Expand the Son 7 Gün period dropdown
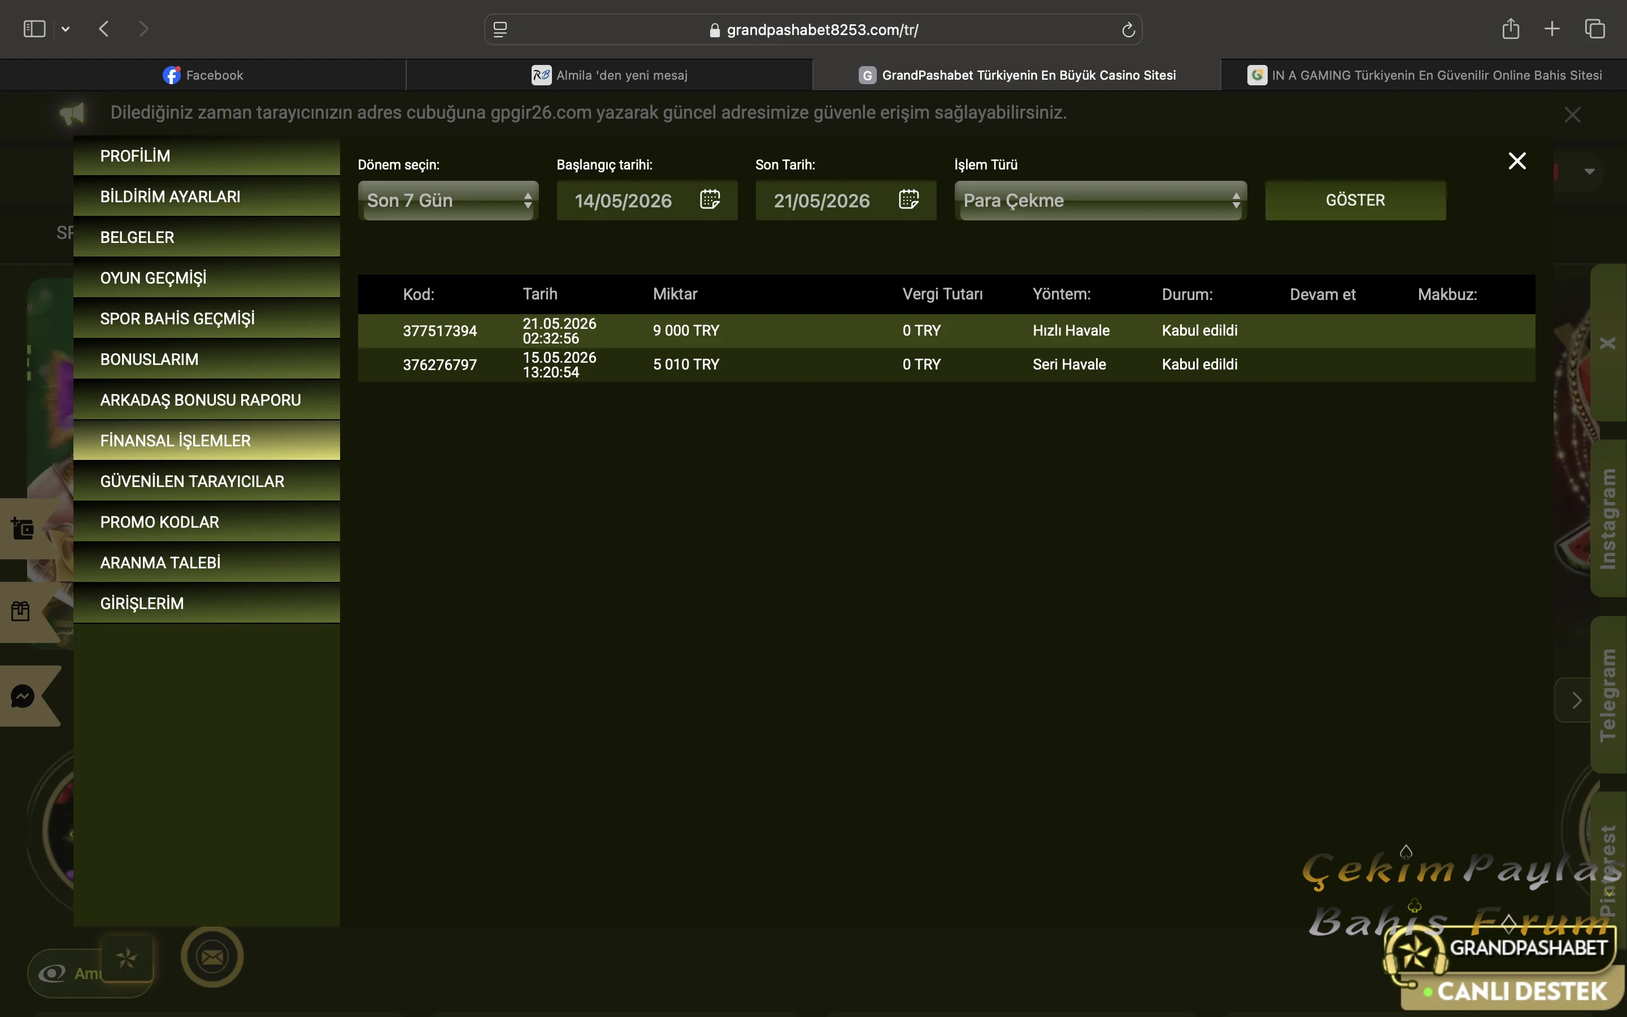1627x1017 pixels. (x=449, y=201)
